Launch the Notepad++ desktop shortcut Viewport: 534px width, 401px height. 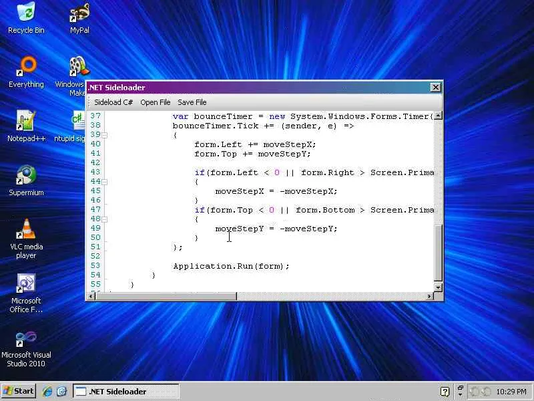click(26, 126)
